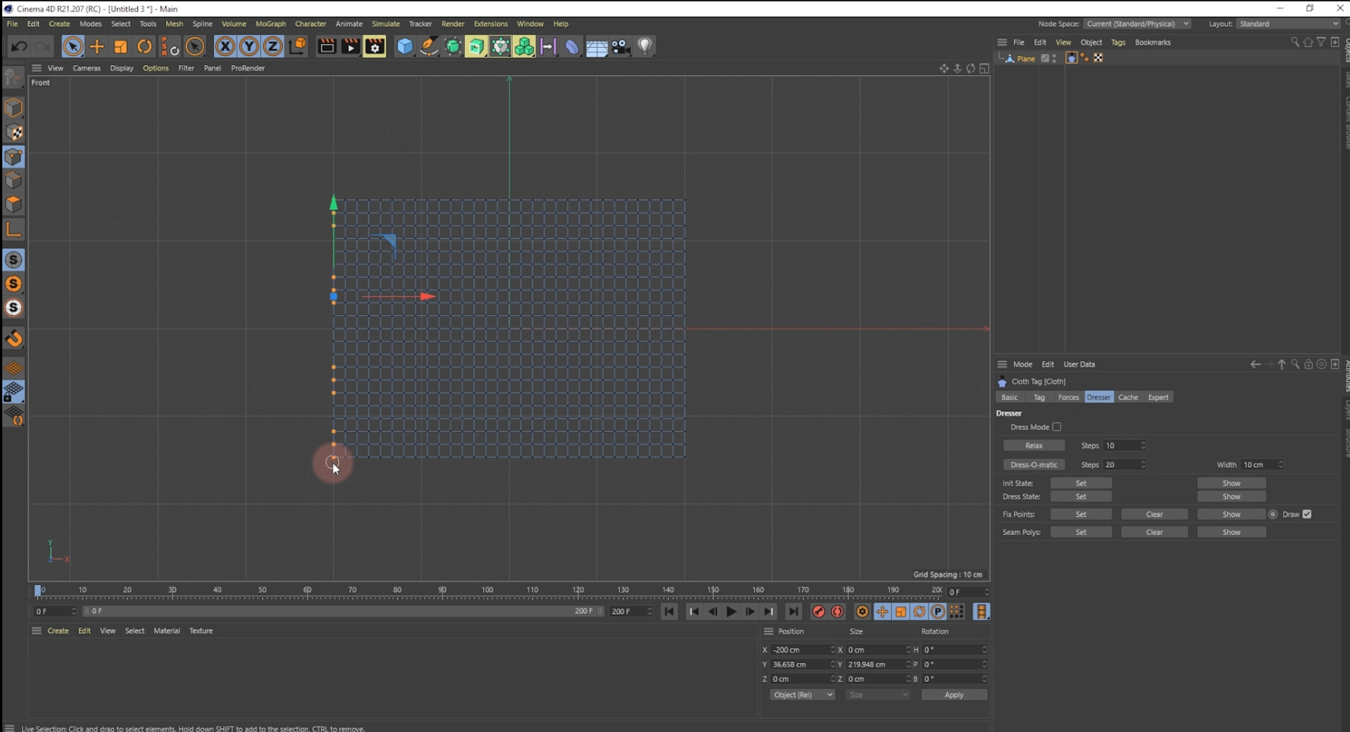Open the Simulate menu

[x=386, y=23]
